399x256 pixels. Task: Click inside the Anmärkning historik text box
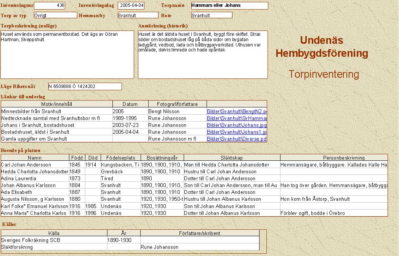[x=203, y=54]
